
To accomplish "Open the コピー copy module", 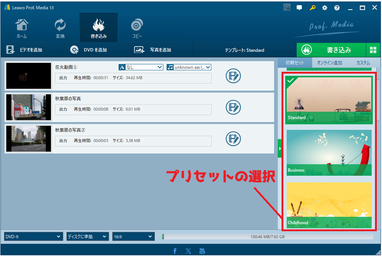I will coord(137,28).
